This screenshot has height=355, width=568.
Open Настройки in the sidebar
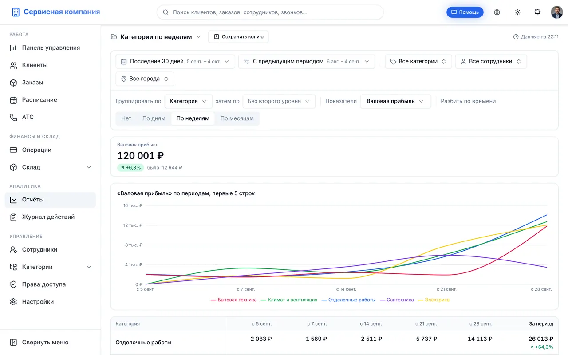[x=51, y=302]
